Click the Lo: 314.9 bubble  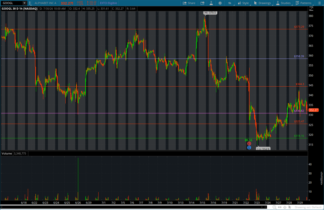click(263, 149)
